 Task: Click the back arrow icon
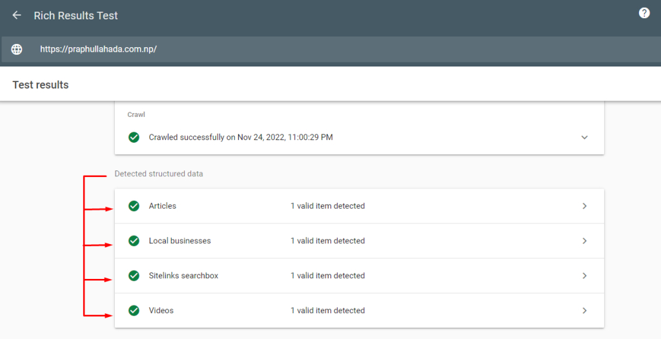(x=17, y=15)
